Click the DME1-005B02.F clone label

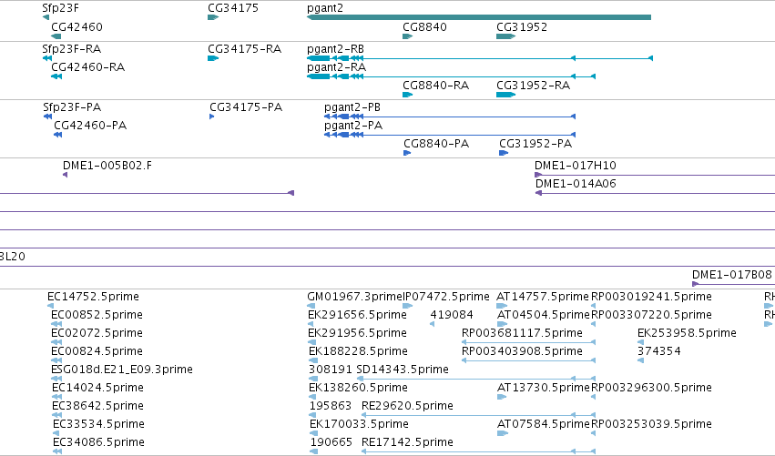[107, 166]
